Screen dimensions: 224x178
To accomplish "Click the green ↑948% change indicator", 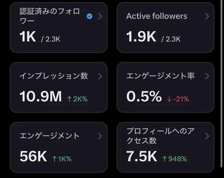I will click(x=175, y=159).
